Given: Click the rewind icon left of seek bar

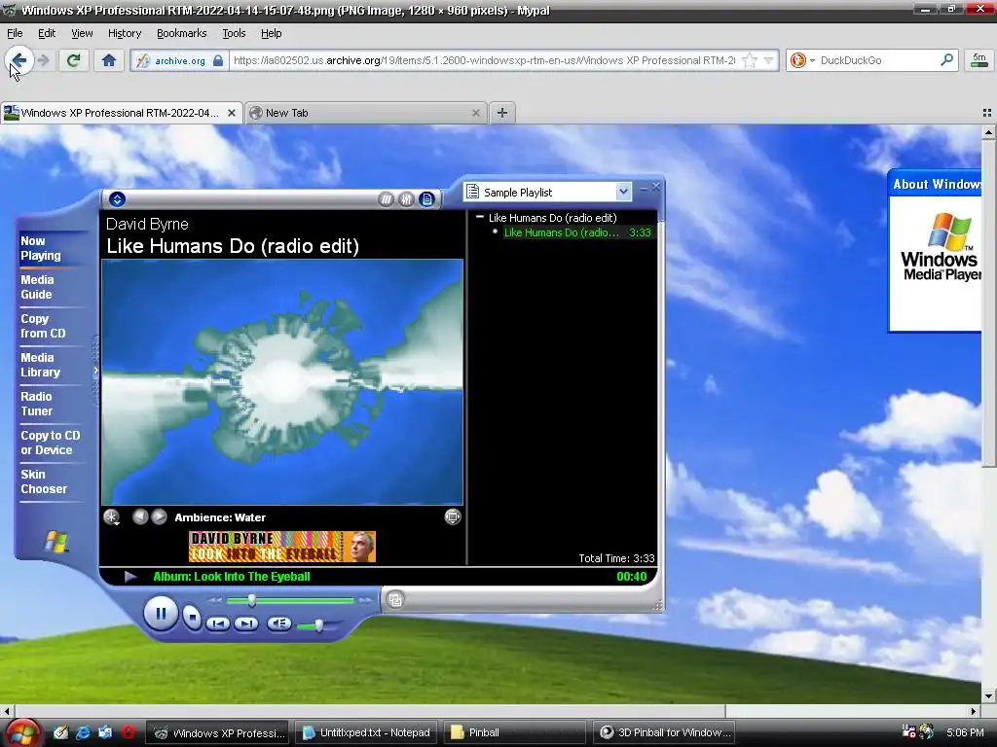Looking at the screenshot, I should (x=215, y=600).
